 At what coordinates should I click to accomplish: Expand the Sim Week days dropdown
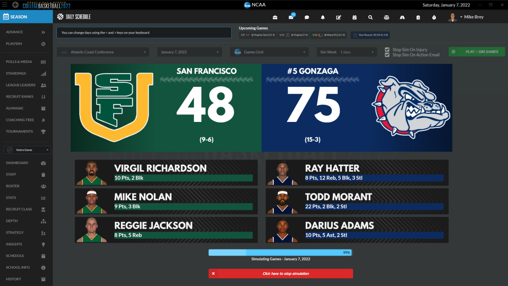347,52
